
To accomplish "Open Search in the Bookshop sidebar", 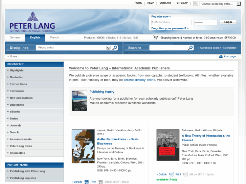I will click(x=34, y=132).
